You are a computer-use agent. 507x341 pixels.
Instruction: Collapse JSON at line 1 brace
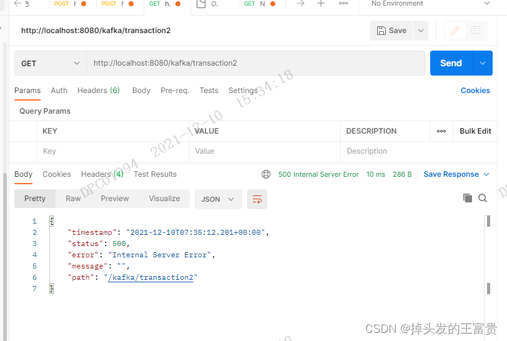click(x=51, y=221)
